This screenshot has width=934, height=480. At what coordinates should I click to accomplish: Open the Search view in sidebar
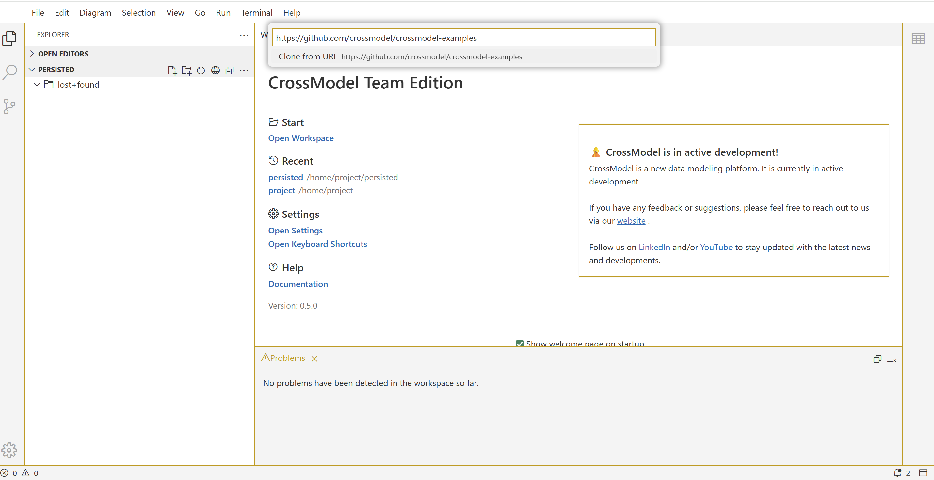point(9,72)
